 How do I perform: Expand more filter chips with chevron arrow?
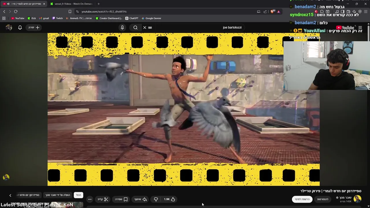point(10,195)
